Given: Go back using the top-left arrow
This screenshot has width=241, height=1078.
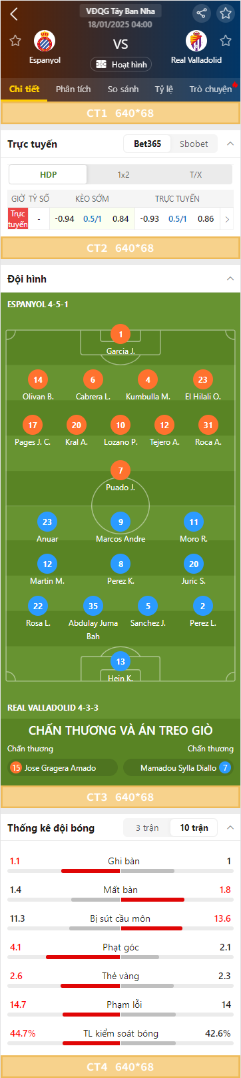Looking at the screenshot, I should [14, 13].
